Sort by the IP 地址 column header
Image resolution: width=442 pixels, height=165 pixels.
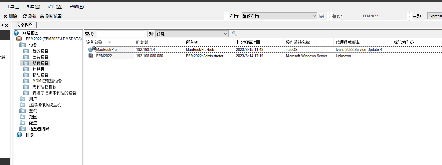(159, 42)
